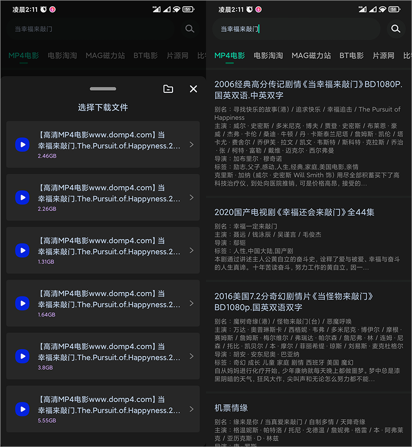The height and width of the screenshot is (447, 412).
Task: Click the 1.31GB size label
Action: [46, 262]
